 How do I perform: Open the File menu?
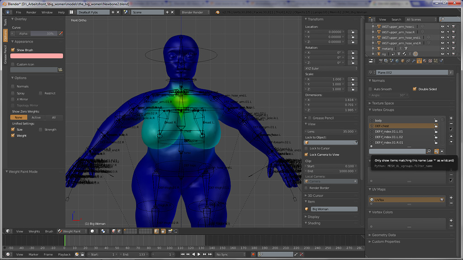(x=18, y=12)
